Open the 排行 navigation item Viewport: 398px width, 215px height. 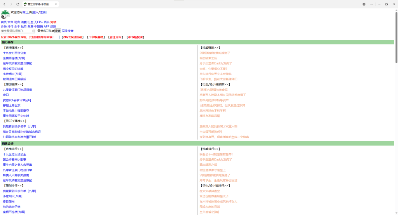pyautogui.click(x=10, y=26)
